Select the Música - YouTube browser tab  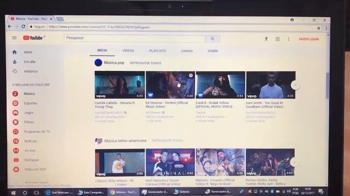point(31,19)
